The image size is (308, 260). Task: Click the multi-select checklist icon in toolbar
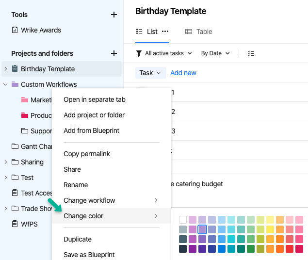pyautogui.click(x=251, y=53)
